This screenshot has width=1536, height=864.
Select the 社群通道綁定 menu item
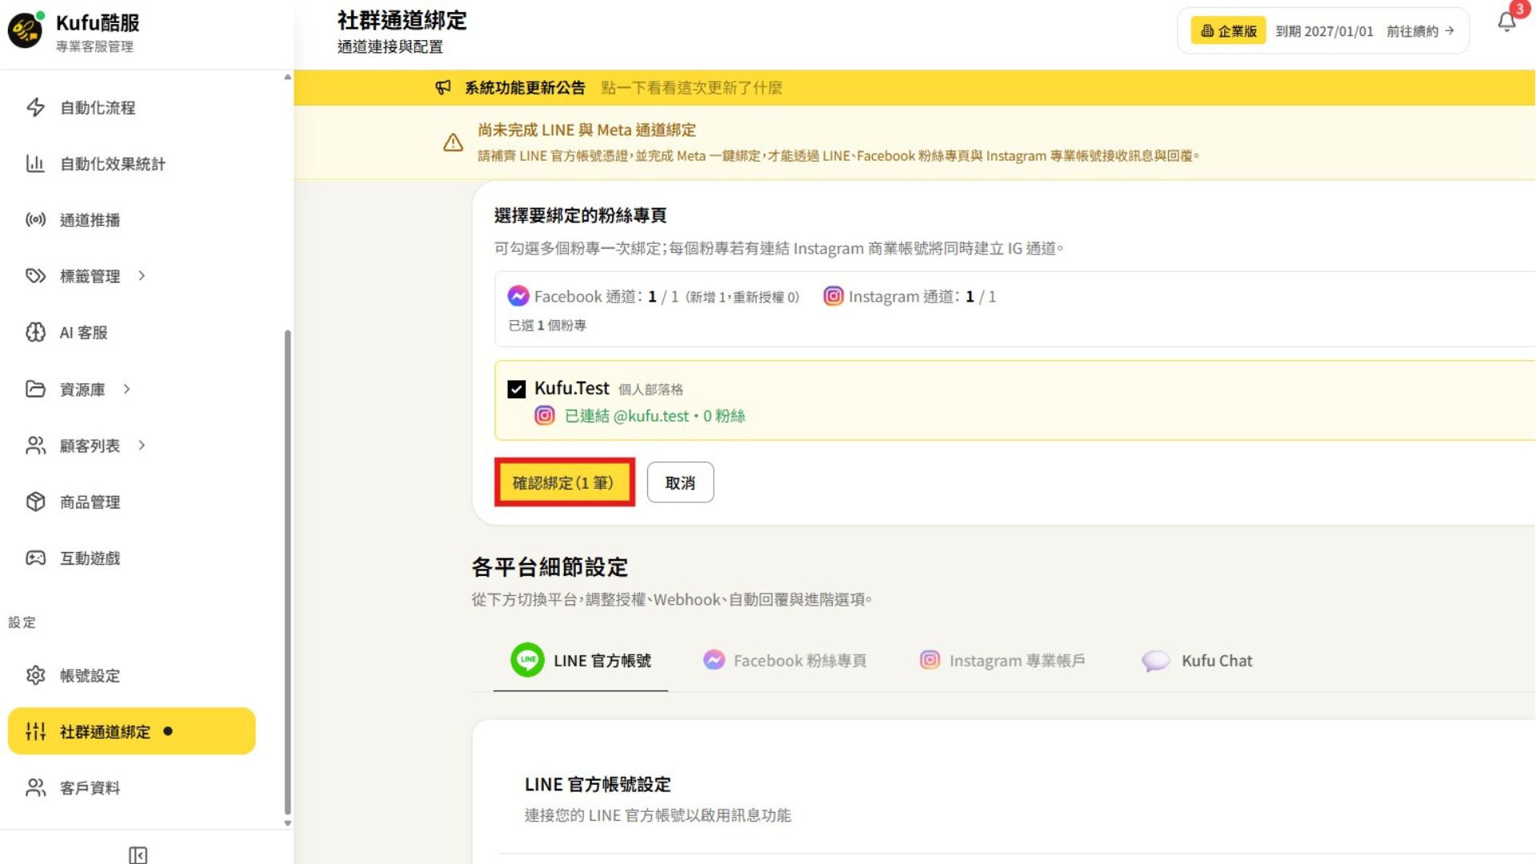132,731
